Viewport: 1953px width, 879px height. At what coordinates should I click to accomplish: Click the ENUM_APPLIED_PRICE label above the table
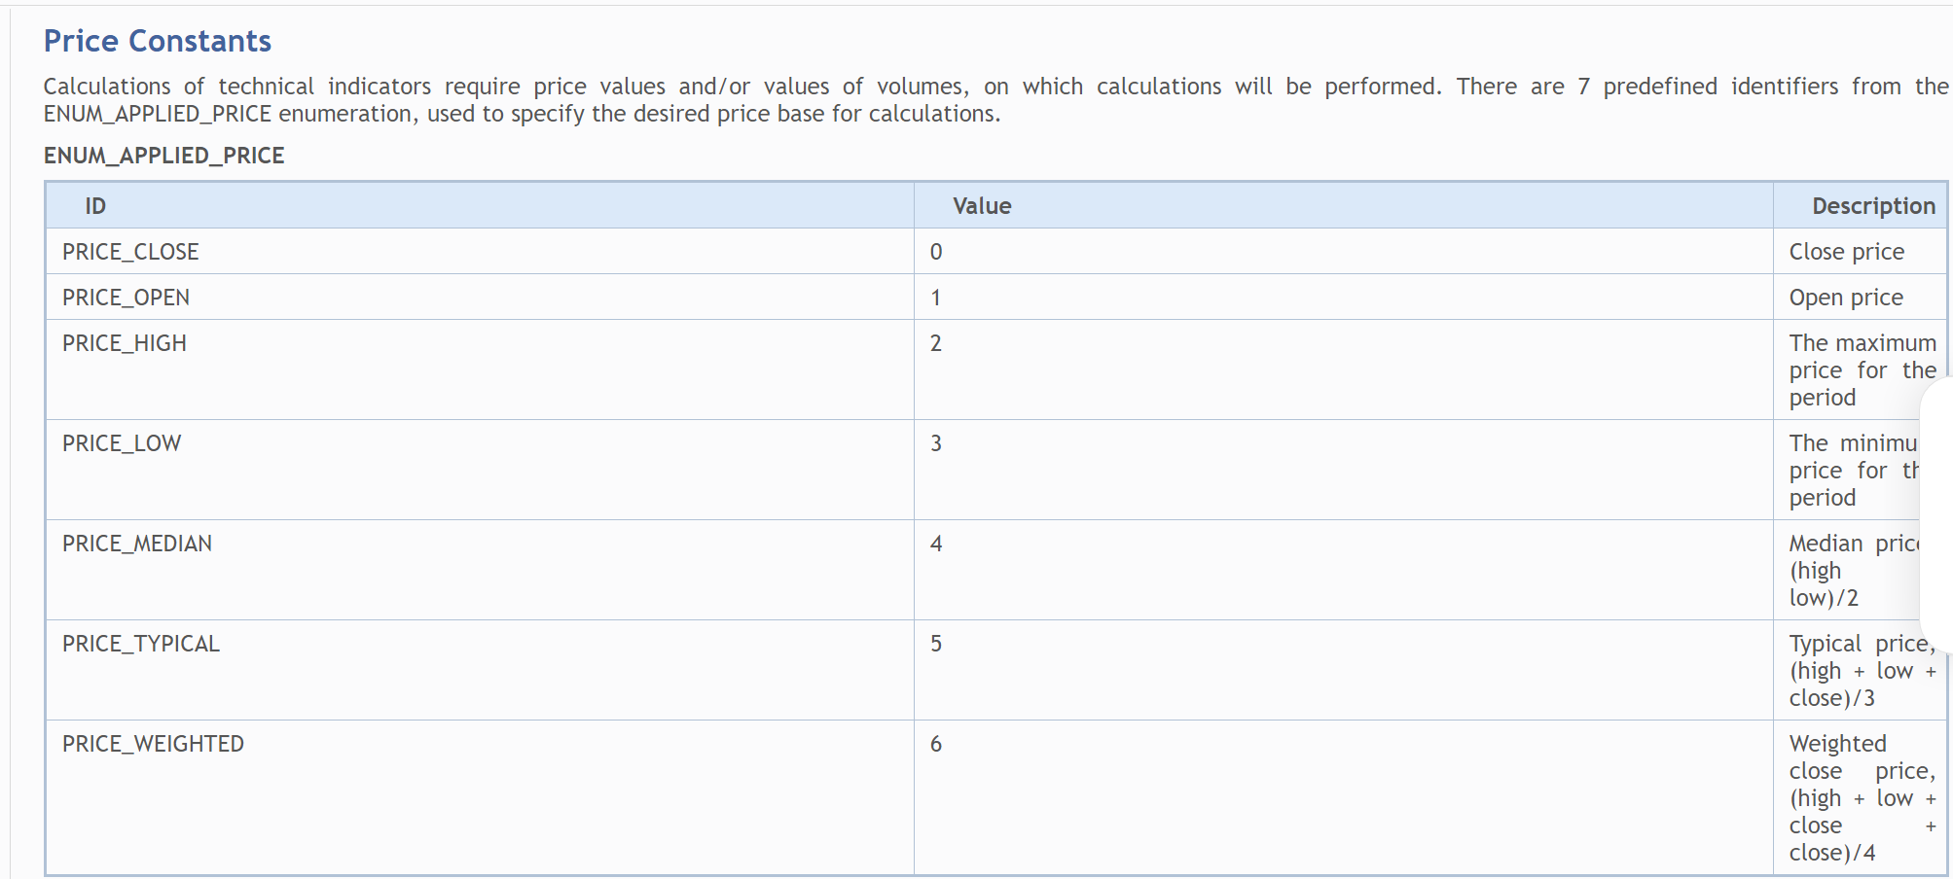[163, 156]
